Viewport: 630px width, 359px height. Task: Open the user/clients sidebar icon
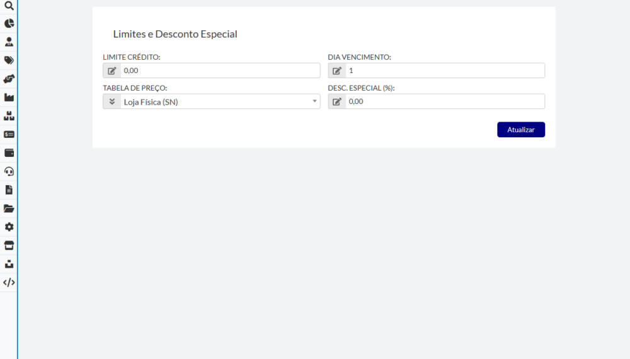click(9, 42)
